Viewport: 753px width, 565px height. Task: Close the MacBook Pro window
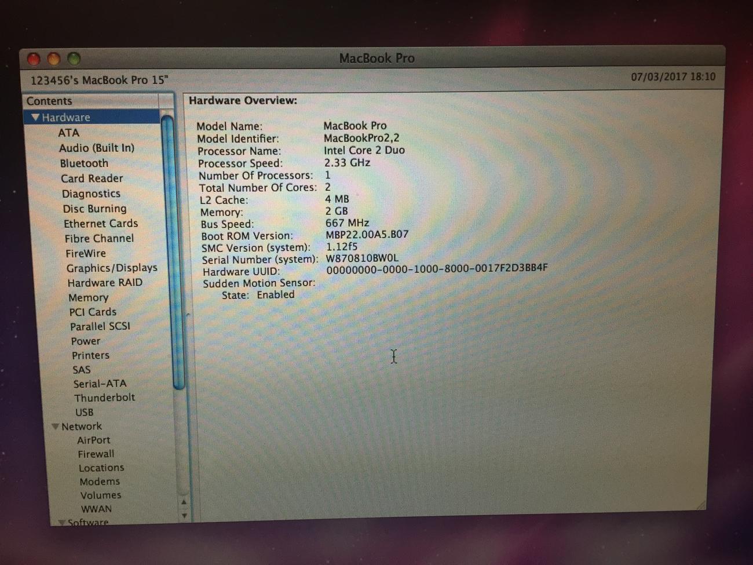tap(34, 59)
